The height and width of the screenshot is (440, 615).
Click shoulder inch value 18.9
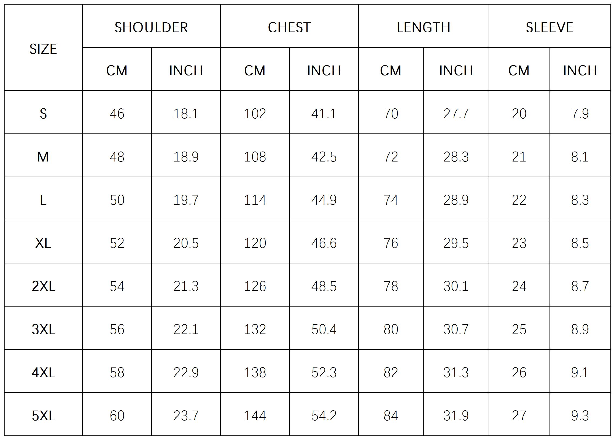click(x=186, y=157)
